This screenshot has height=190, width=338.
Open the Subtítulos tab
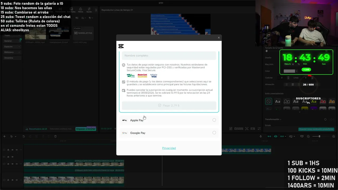pos(71,10)
